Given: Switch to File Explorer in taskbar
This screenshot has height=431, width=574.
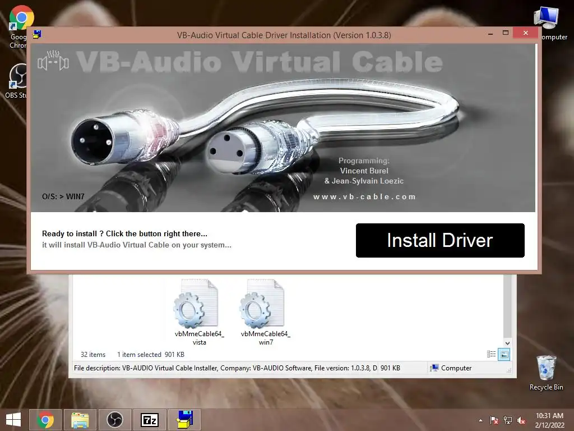Looking at the screenshot, I should 80,420.
